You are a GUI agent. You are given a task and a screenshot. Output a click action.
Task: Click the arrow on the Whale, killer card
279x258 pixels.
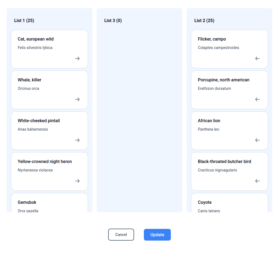pos(77,99)
